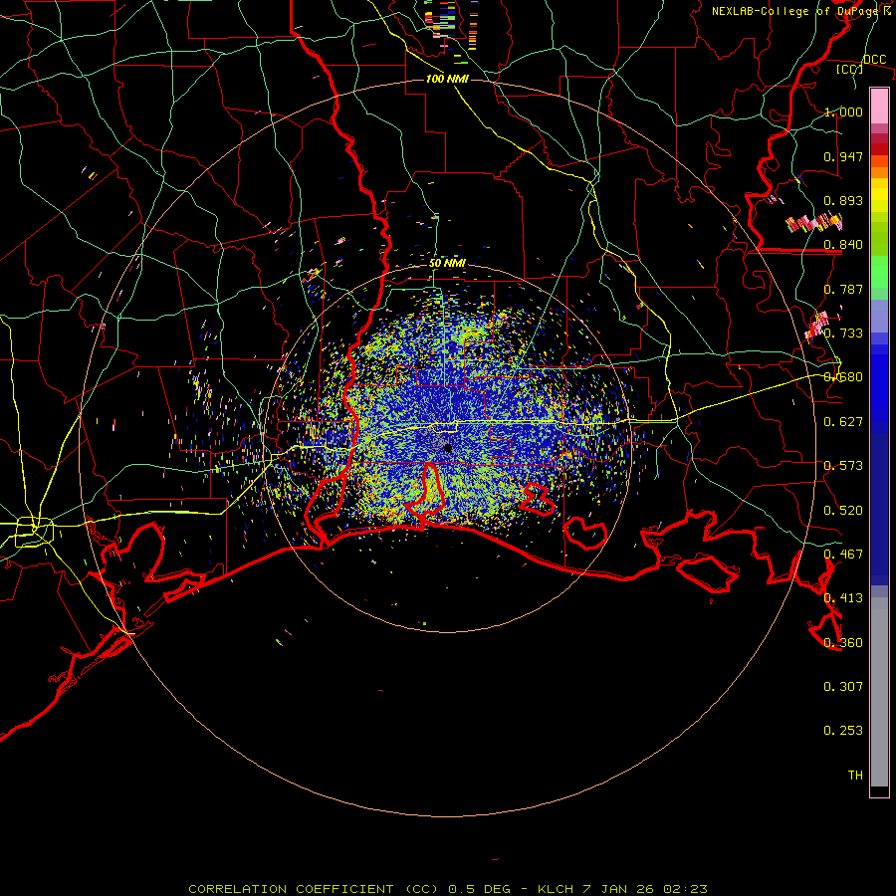
Task: Select the 0.573 value on the color scale
Action: (843, 466)
